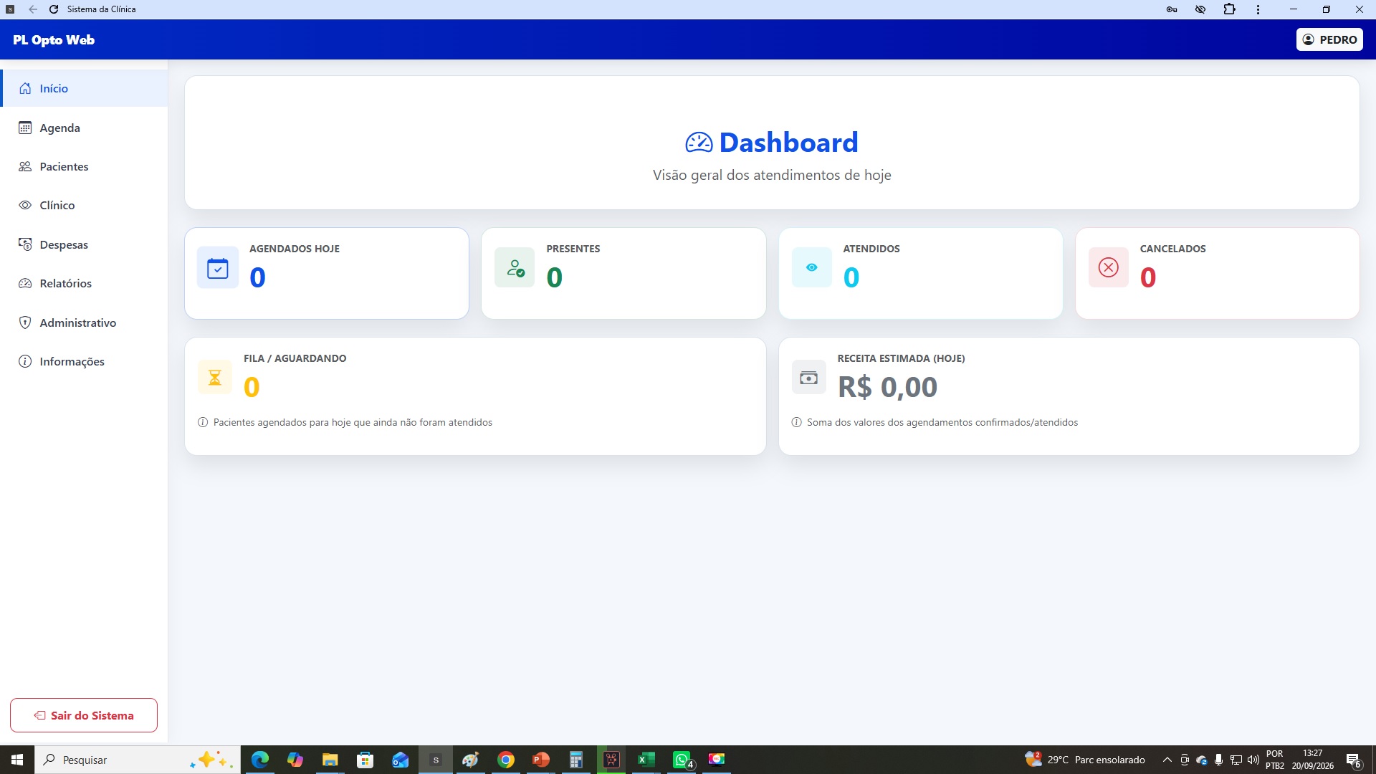Select the Clínico sidebar entry

[84, 205]
